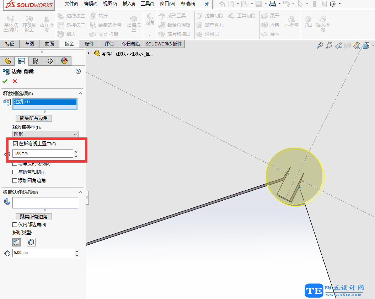Screen dimensions: 375x299
Task: Click the 折叠 (Fold) tool icon
Action: [264, 25]
